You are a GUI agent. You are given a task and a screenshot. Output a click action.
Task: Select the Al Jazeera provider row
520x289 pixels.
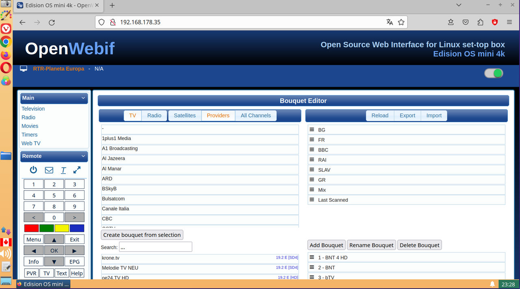[200, 159]
